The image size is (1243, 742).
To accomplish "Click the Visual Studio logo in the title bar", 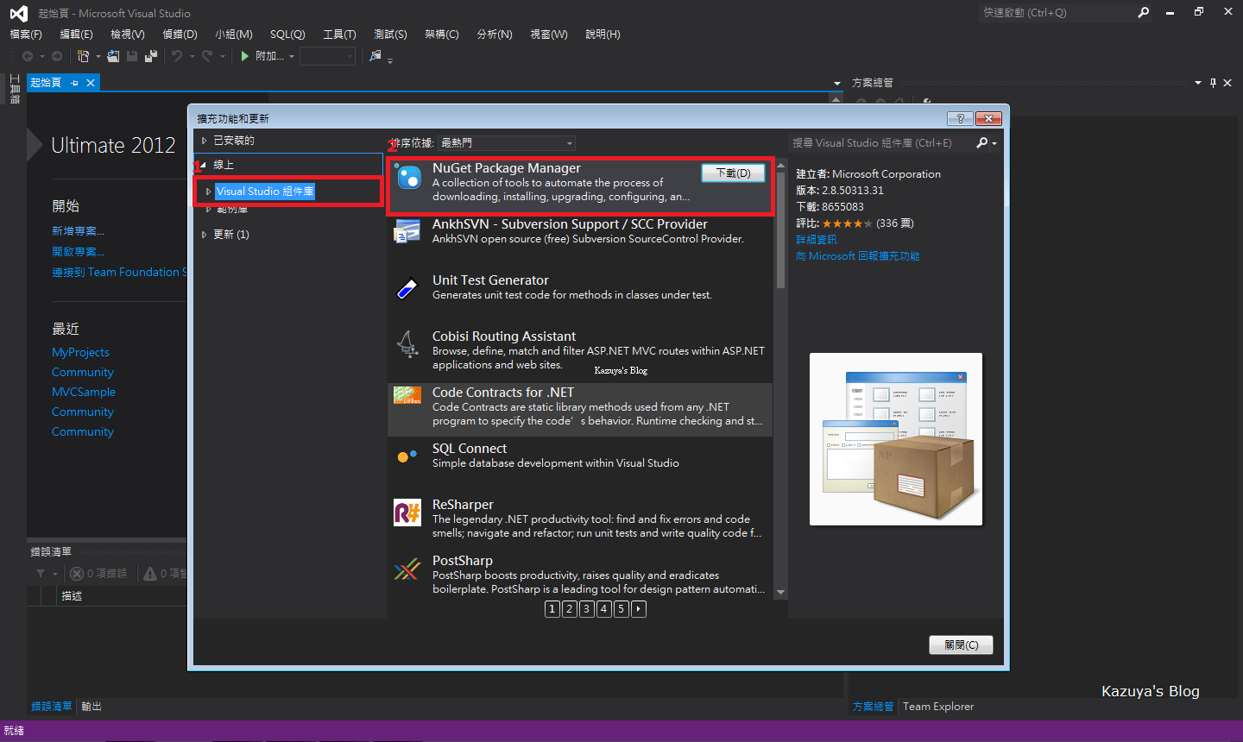I will point(18,13).
